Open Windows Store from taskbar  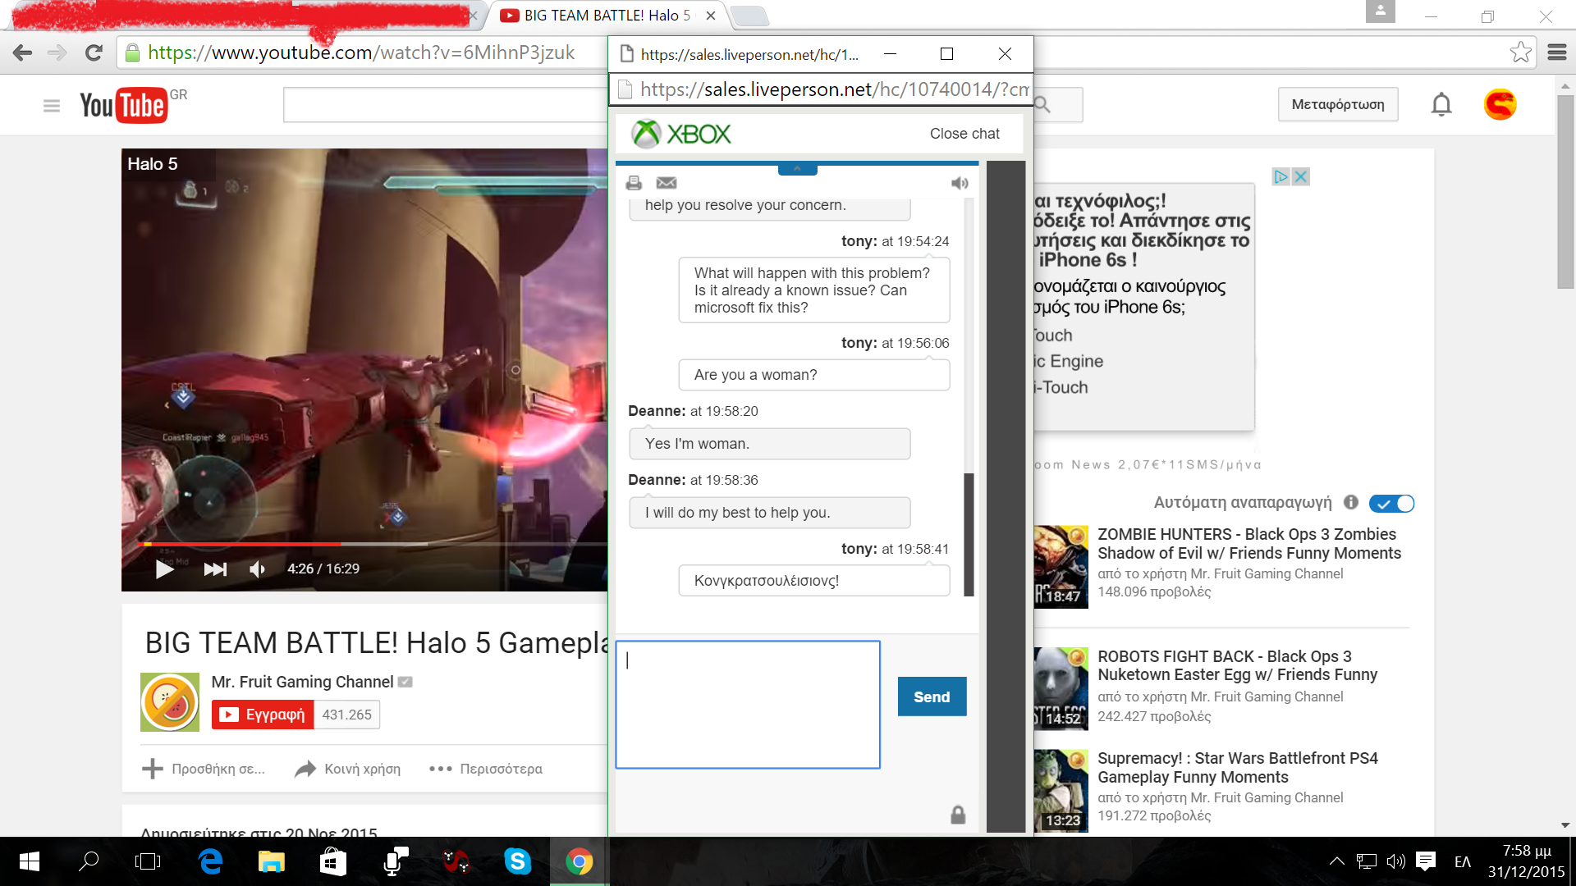tap(332, 861)
